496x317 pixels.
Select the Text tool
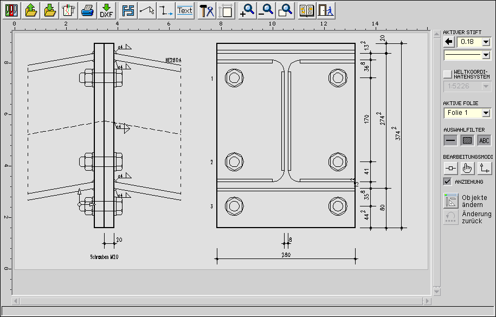pos(185,10)
